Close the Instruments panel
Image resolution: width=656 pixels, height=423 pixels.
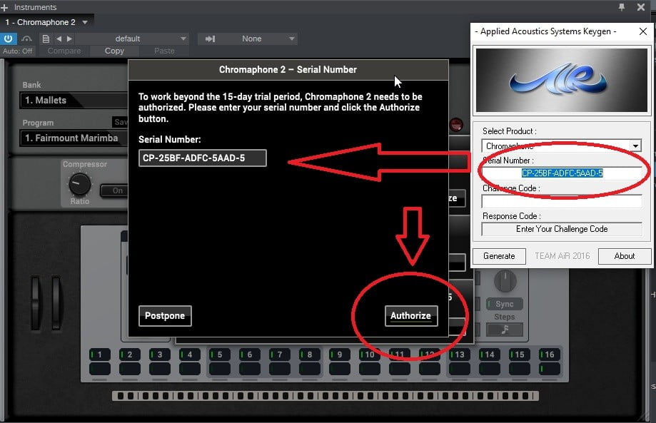[640, 7]
